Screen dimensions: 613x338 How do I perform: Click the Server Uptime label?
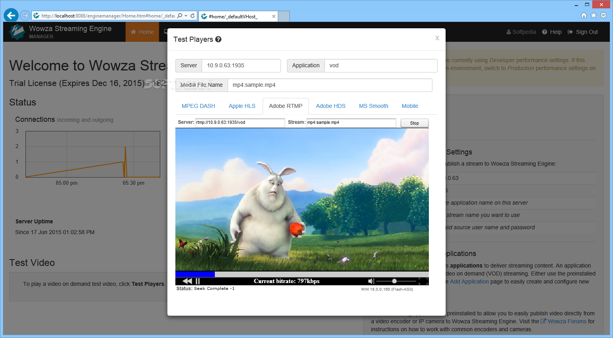click(34, 221)
